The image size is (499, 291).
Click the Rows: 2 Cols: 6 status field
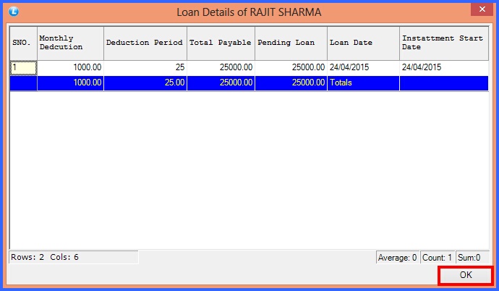coord(74,257)
